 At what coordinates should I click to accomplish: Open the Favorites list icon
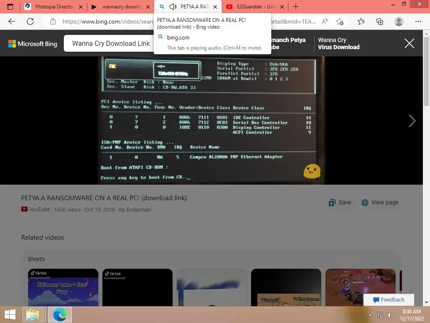point(361,21)
